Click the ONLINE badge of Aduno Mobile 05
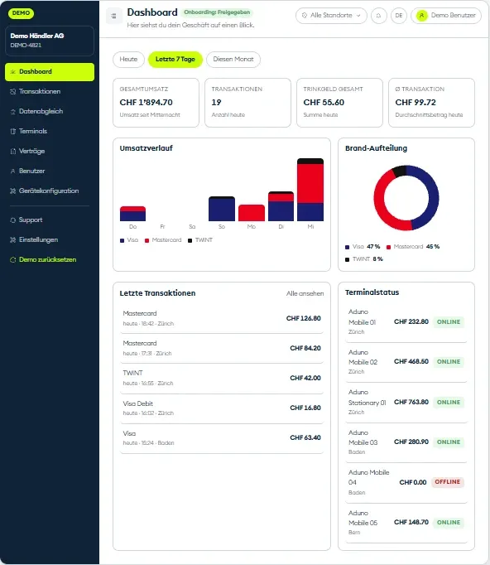The height and width of the screenshot is (565, 490). pos(449,523)
